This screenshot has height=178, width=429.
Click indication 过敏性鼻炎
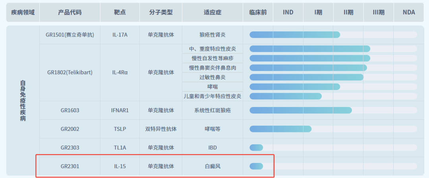(212, 77)
